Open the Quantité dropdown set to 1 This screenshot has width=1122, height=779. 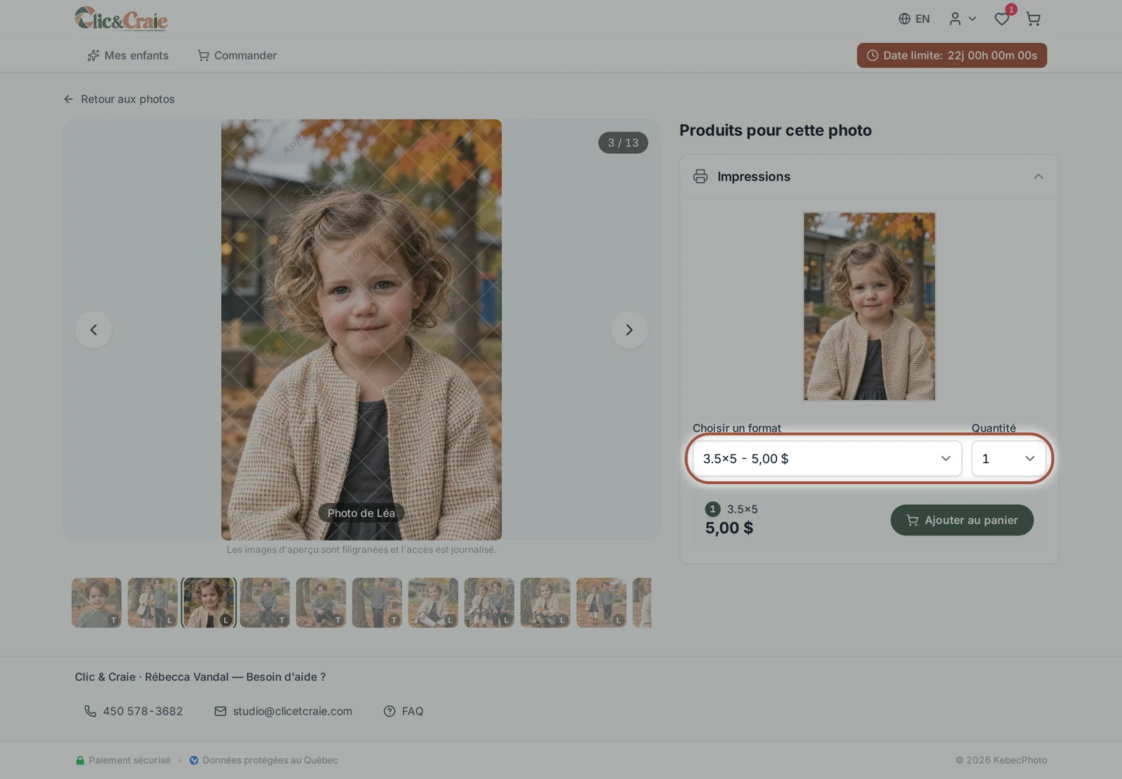[x=1008, y=459]
